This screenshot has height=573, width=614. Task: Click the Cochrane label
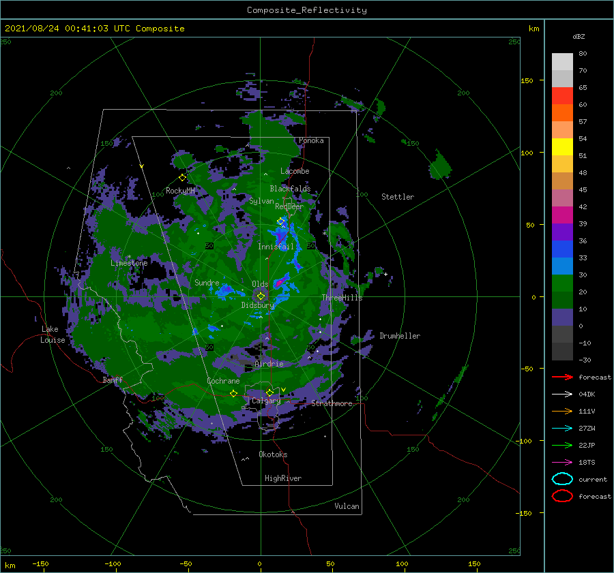[x=223, y=381]
